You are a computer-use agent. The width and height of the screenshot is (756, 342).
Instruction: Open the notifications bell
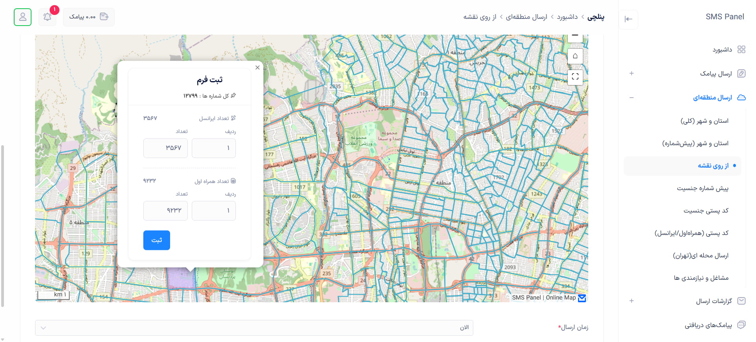(x=47, y=17)
